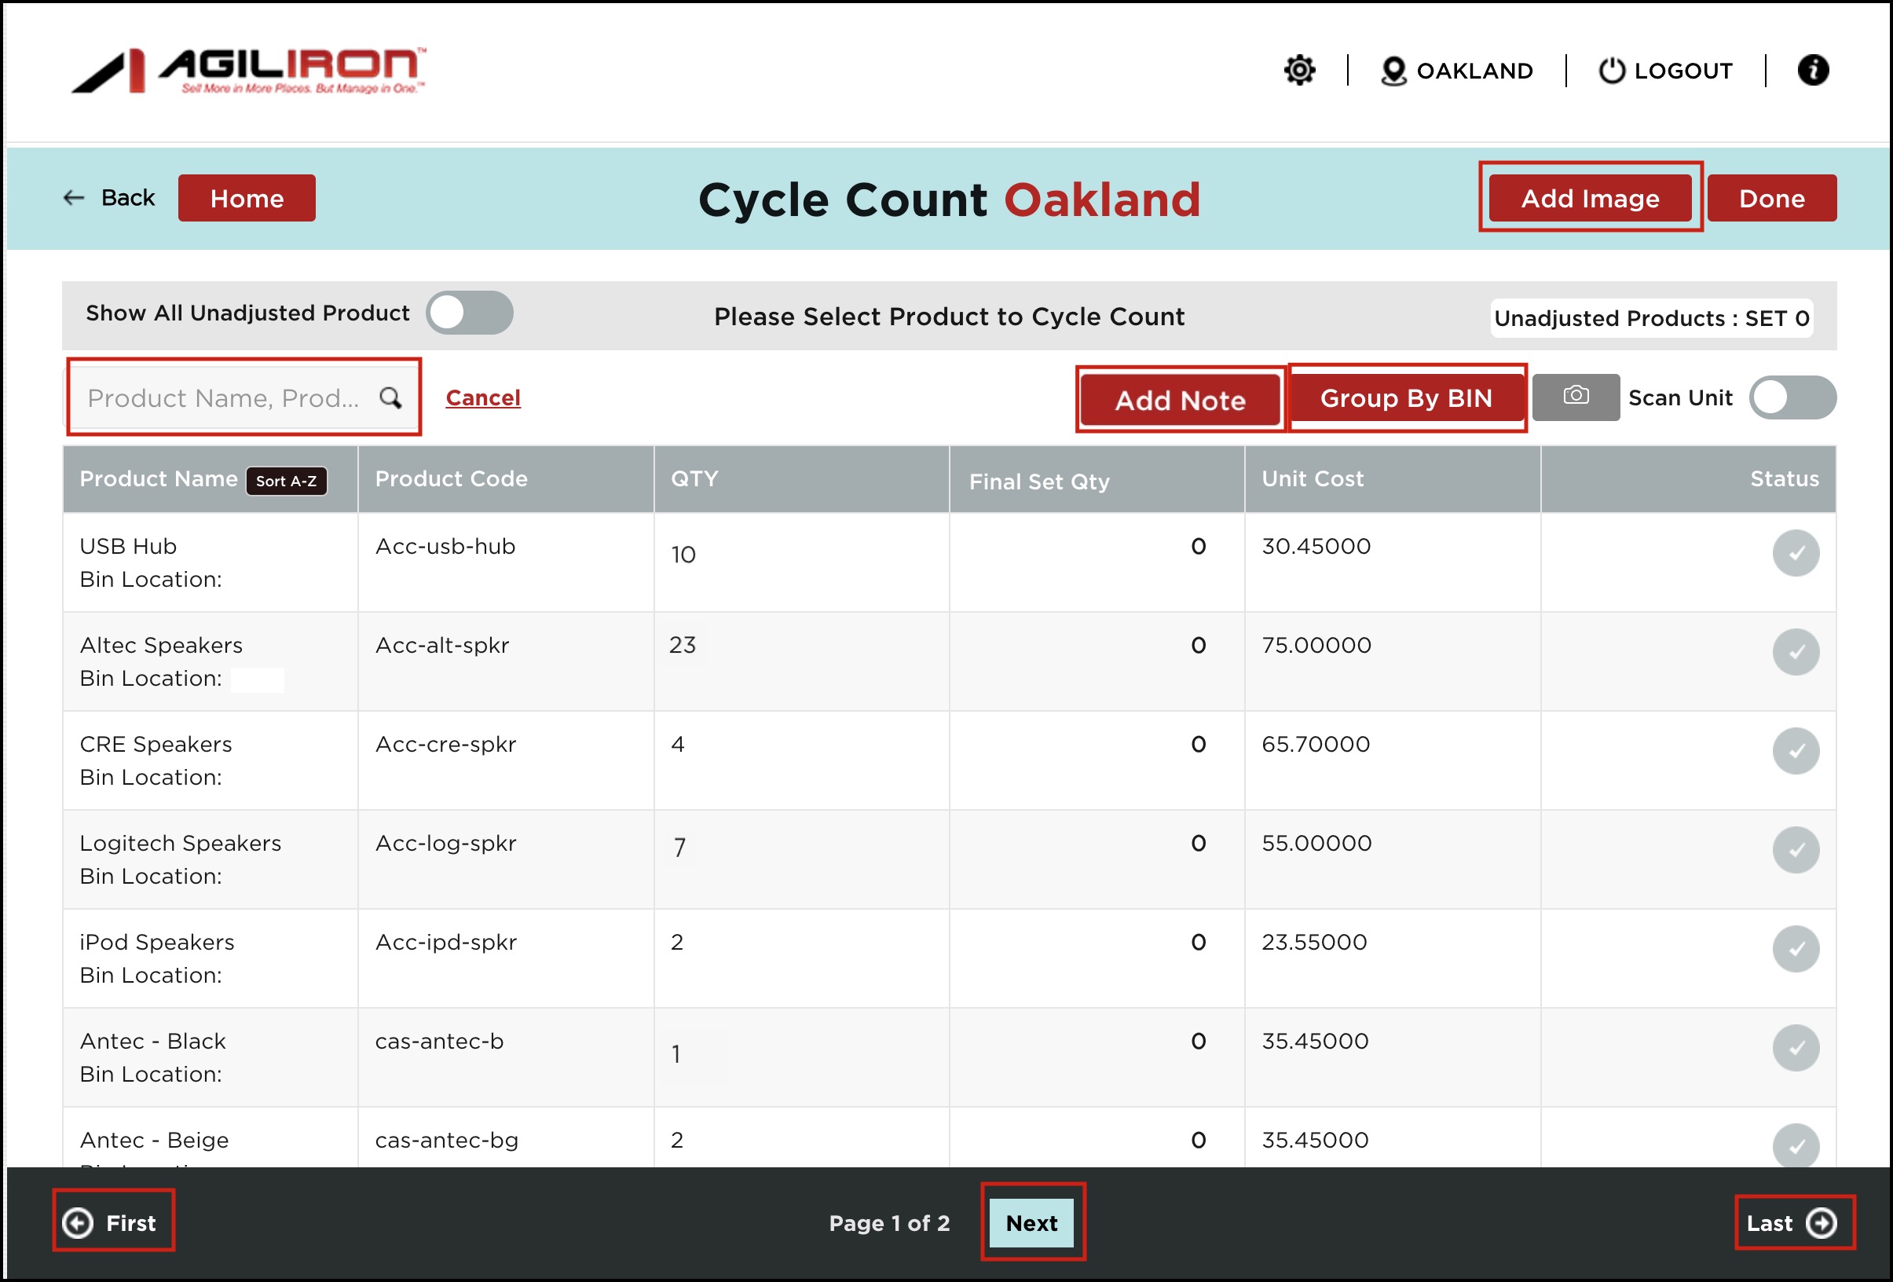Click the Add Note button

click(1180, 400)
